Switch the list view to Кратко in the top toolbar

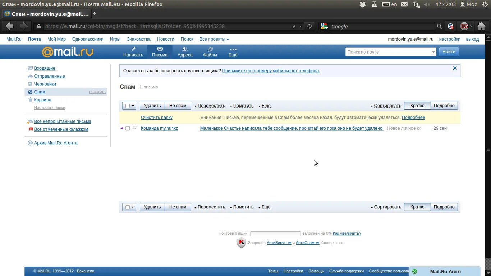coord(417,106)
